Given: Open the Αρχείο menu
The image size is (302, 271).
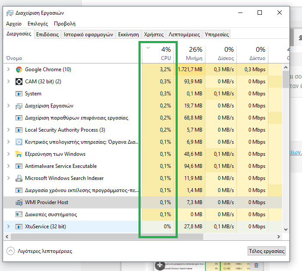Looking at the screenshot, I should [14, 24].
